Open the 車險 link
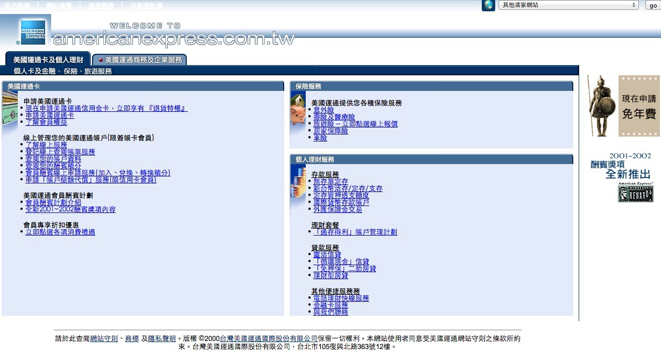The image size is (661, 355). pos(320,138)
